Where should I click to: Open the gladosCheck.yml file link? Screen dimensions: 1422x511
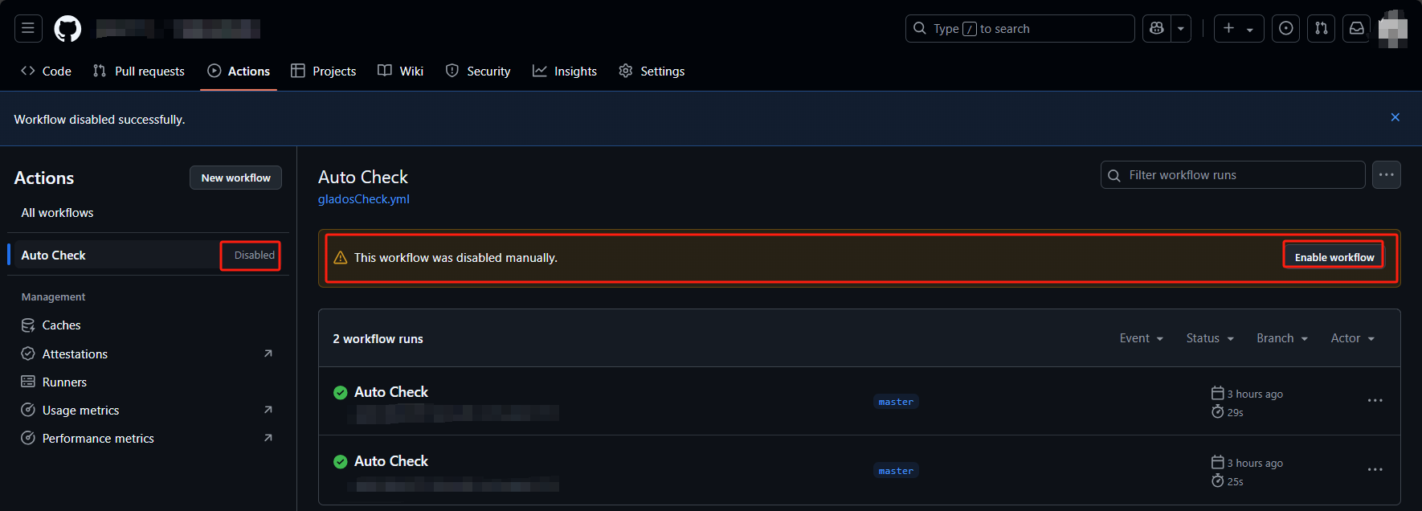coord(364,199)
